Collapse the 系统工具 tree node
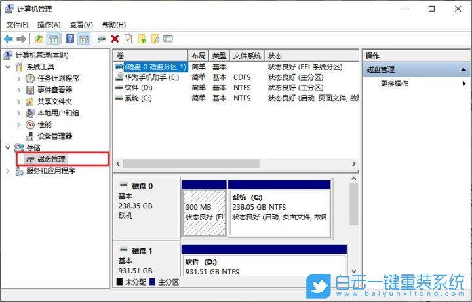The width and height of the screenshot is (472, 302). point(8,67)
